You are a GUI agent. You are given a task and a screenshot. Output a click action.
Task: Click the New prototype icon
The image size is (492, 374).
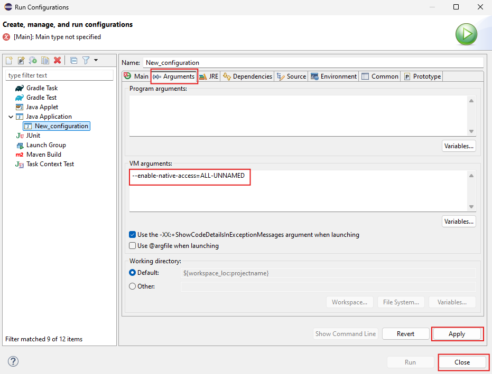[x=21, y=61]
